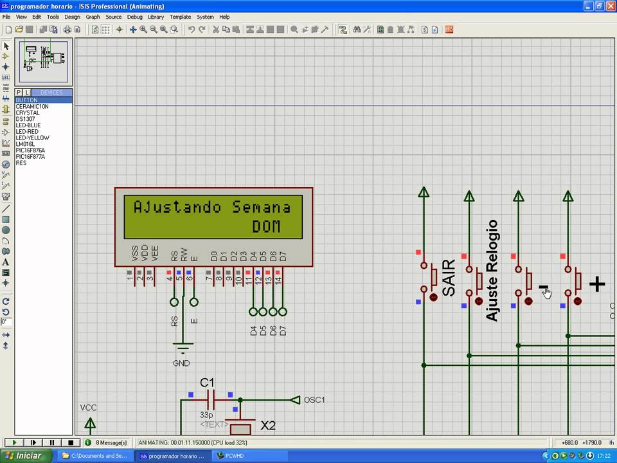Undo the last change
Viewport: 617px width, 463px height.
tap(192, 30)
